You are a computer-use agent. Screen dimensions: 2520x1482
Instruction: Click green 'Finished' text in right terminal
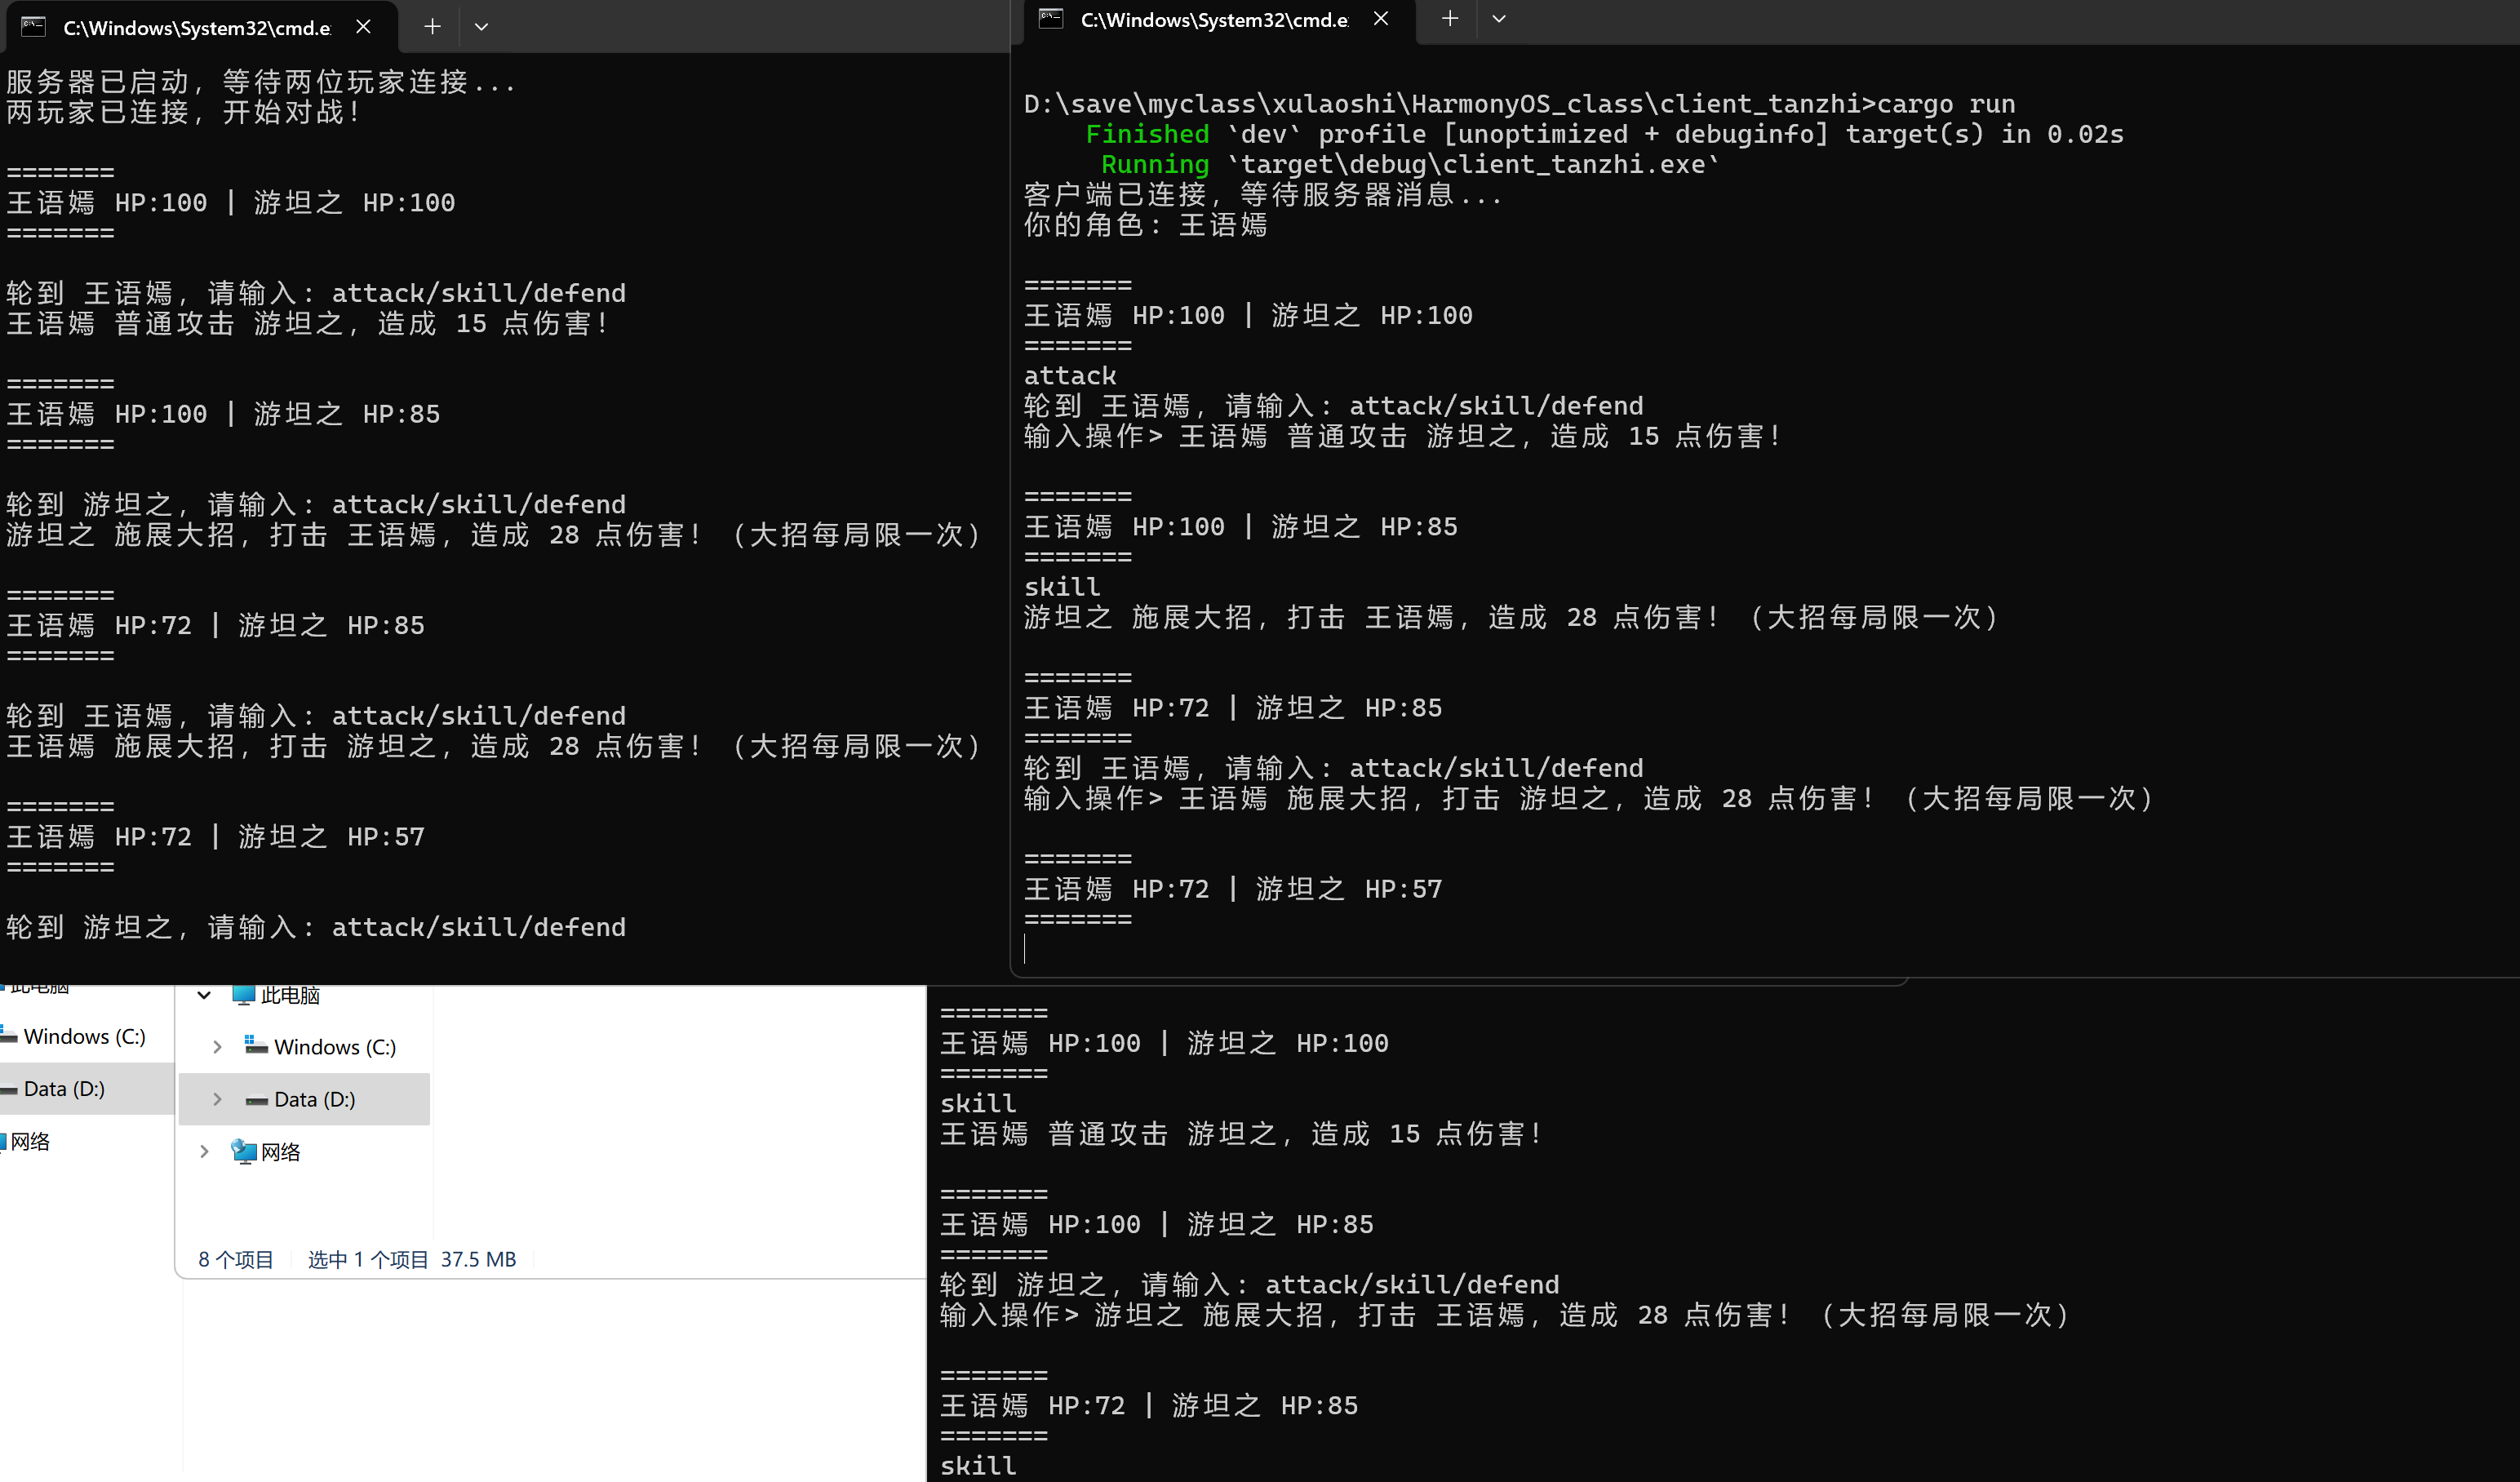tap(1147, 134)
